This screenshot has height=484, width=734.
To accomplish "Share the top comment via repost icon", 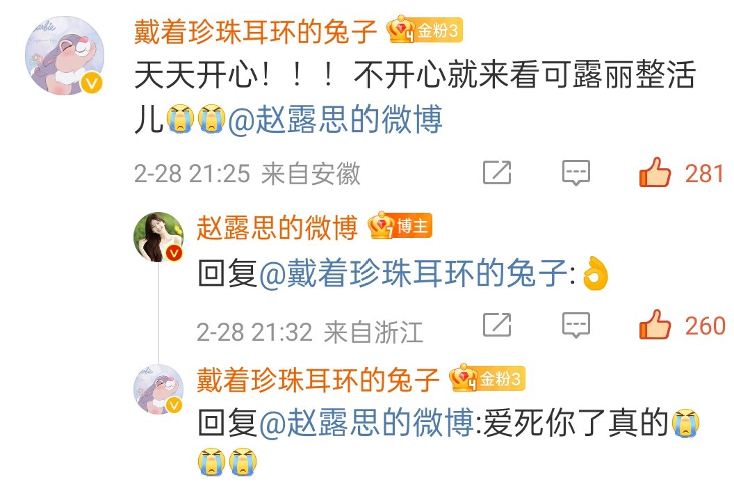I will [x=497, y=172].
